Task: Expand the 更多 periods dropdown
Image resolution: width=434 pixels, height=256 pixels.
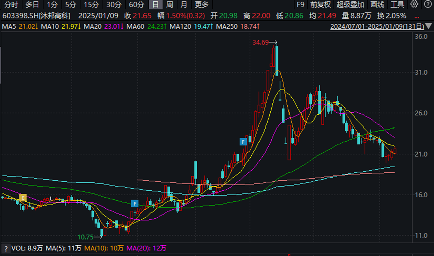Action: click(x=202, y=4)
